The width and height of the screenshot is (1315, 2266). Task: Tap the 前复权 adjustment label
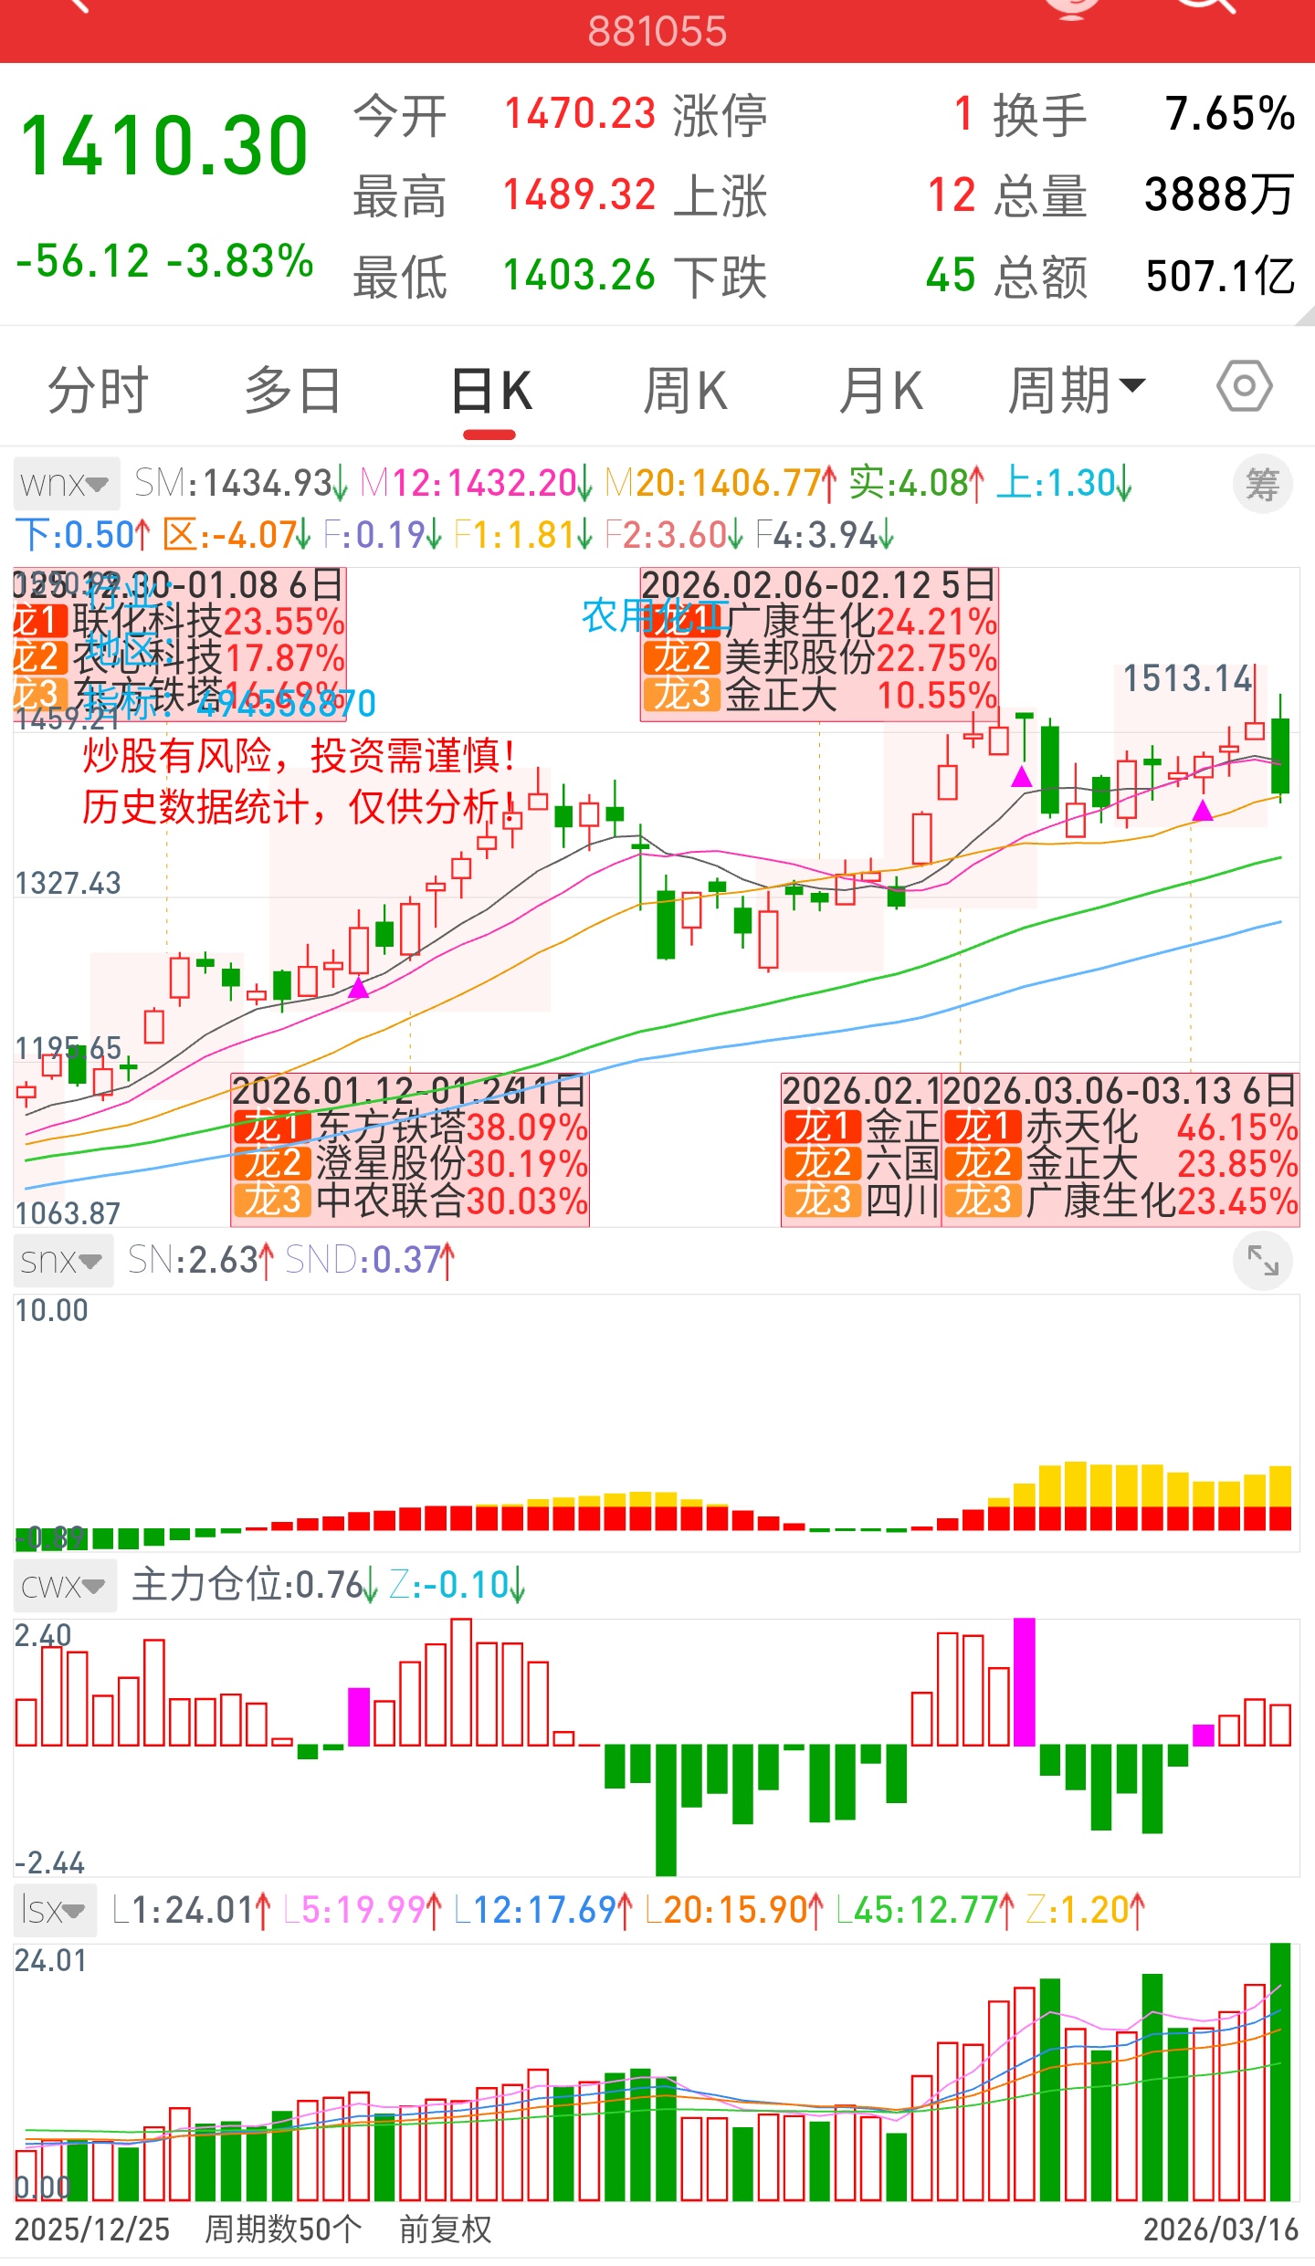click(445, 2229)
